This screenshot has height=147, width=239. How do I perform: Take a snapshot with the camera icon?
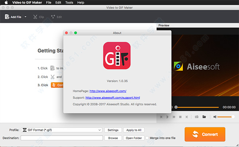(x=197, y=117)
